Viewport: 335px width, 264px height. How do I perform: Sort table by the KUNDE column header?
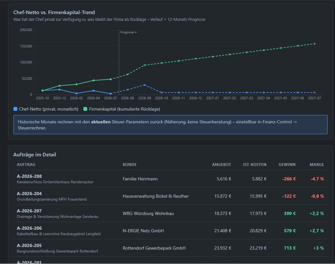pos(130,165)
